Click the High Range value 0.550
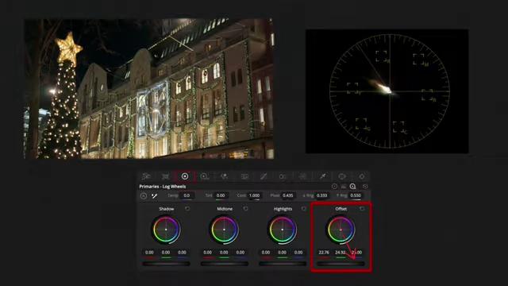 (x=356, y=195)
